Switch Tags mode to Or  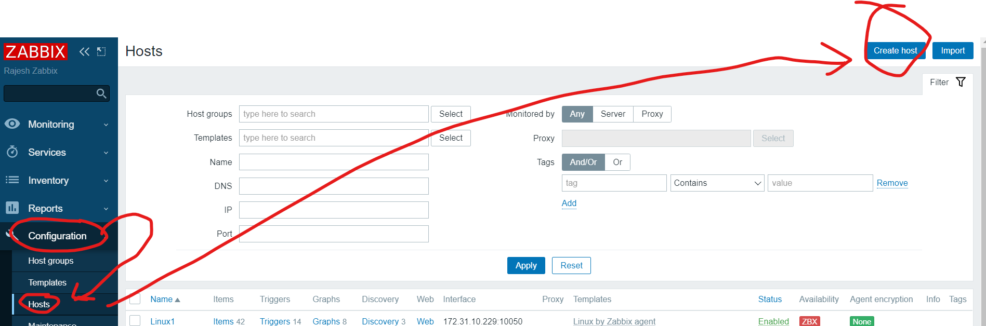[617, 162]
